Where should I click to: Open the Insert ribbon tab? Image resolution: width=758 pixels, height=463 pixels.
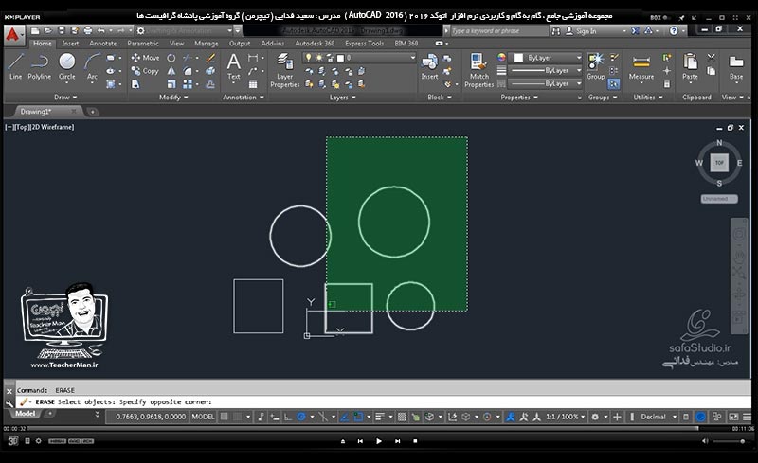click(x=70, y=43)
